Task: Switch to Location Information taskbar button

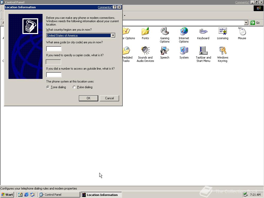Action: point(101,195)
